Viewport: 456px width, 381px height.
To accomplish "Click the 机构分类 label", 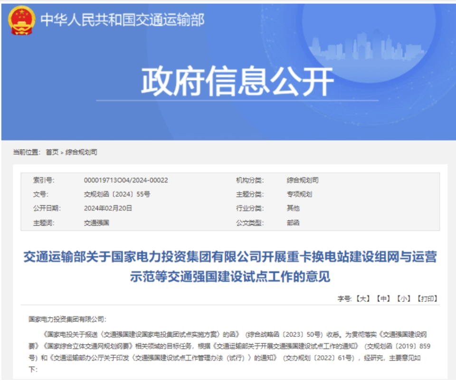I will coord(250,180).
